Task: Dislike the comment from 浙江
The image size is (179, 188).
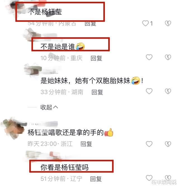Action: pos(168,144)
